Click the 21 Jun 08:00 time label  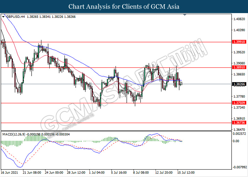(32, 173)
